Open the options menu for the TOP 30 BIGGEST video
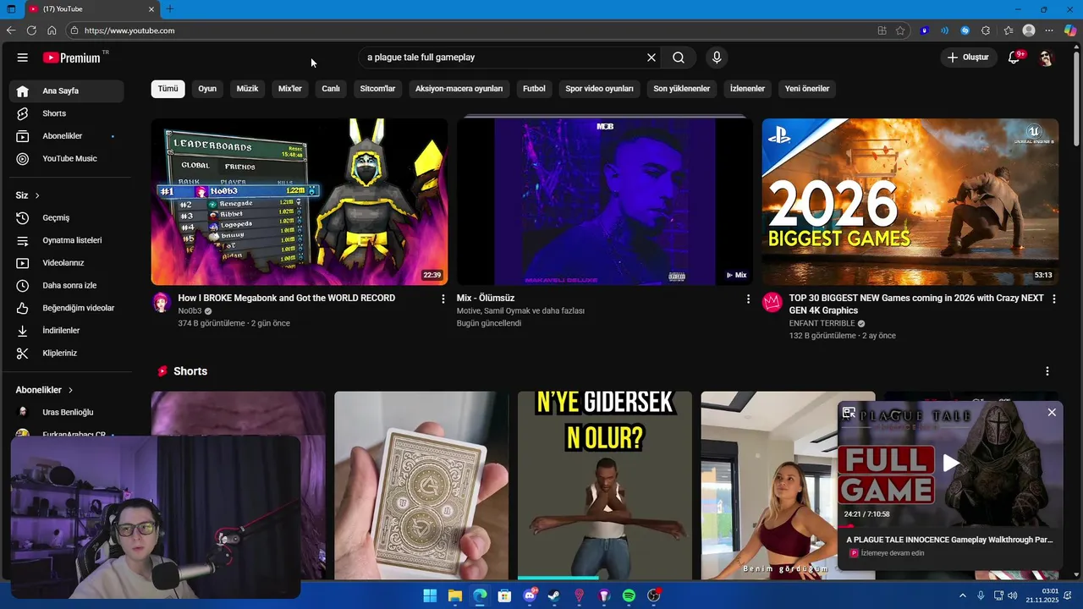This screenshot has width=1083, height=609. point(1053,299)
